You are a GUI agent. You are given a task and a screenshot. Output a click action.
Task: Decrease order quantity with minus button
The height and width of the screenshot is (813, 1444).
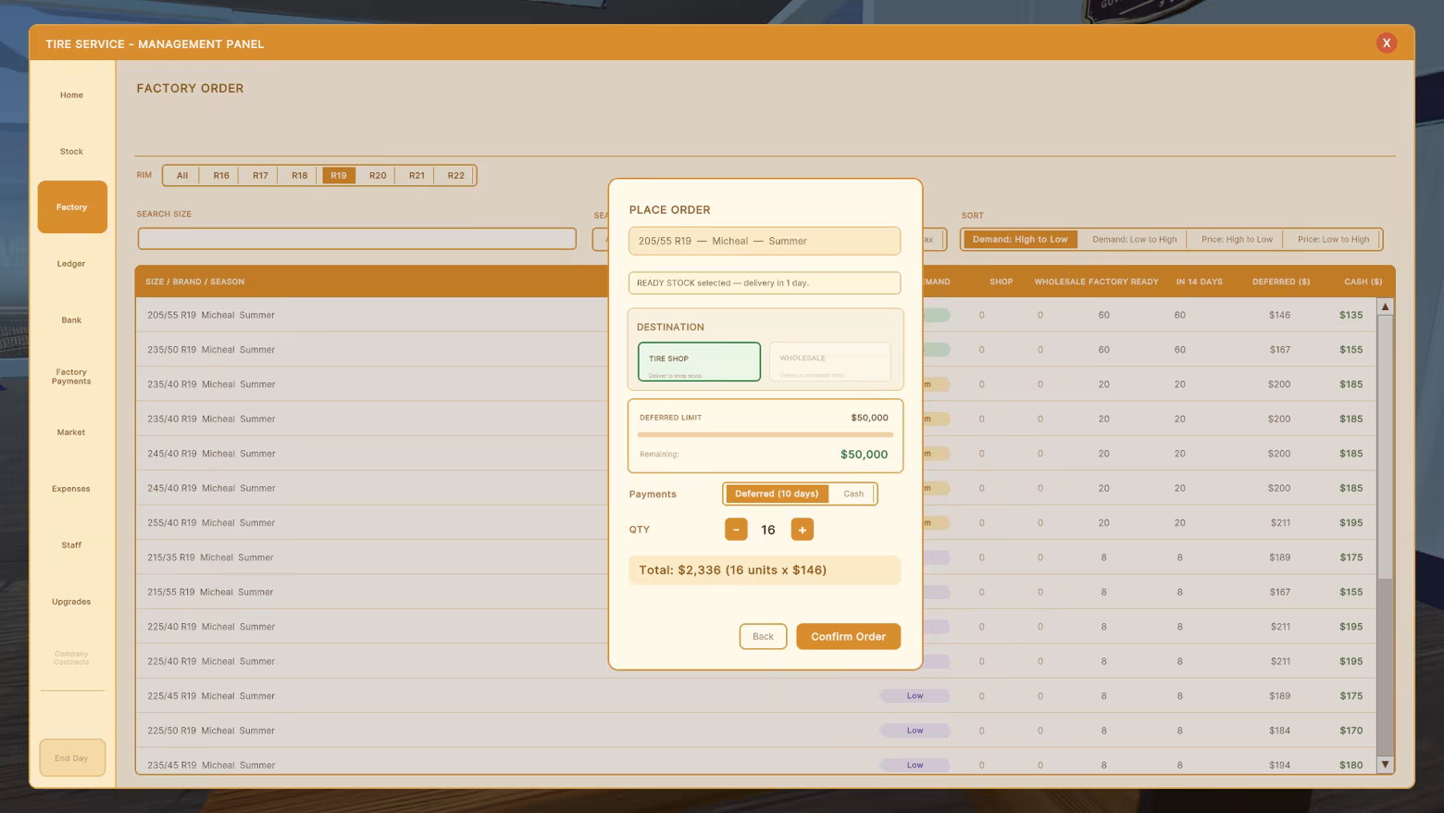click(736, 530)
